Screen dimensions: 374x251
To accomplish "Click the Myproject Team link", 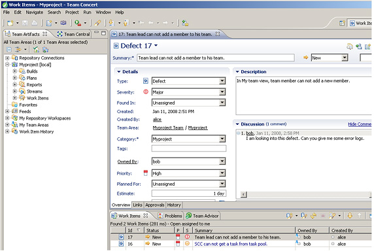I will tap(168, 127).
